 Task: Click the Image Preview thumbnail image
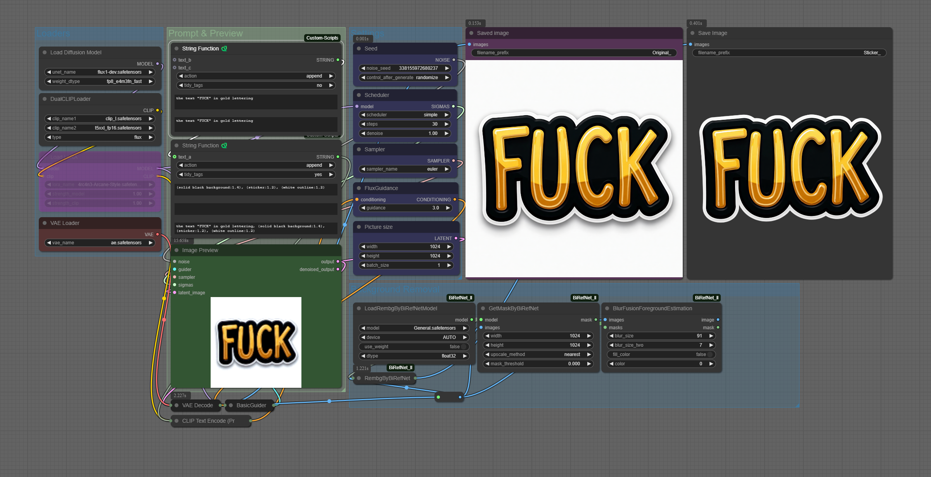point(256,342)
